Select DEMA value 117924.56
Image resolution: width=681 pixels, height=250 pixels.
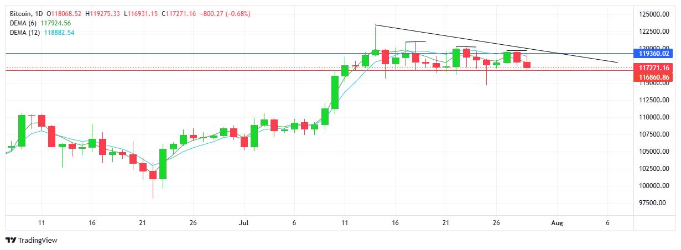(x=56, y=23)
